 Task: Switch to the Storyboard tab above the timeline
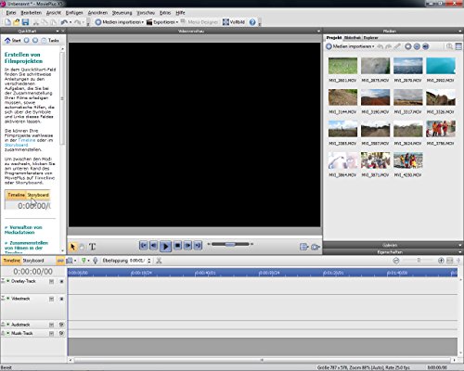tap(33, 261)
